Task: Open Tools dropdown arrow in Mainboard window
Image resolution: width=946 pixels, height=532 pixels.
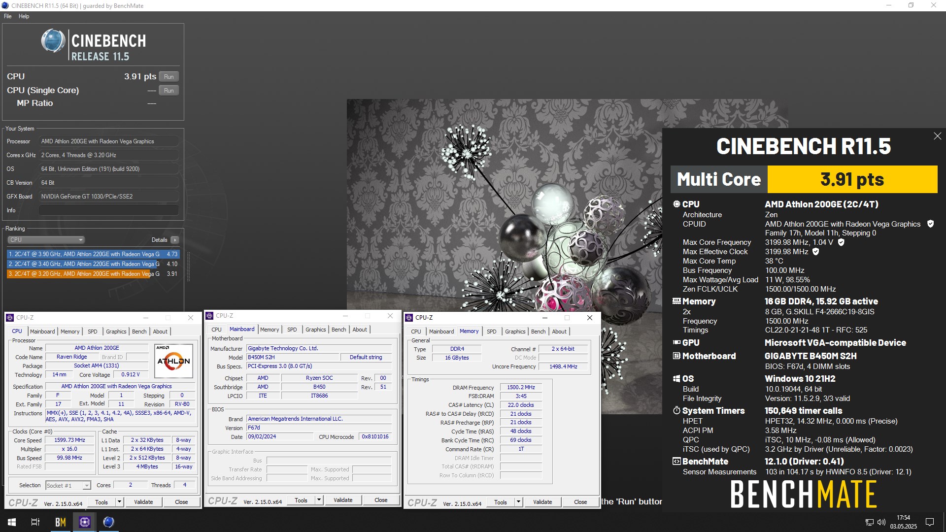Action: 319,500
